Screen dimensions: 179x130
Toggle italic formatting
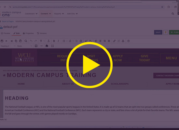[58, 41]
